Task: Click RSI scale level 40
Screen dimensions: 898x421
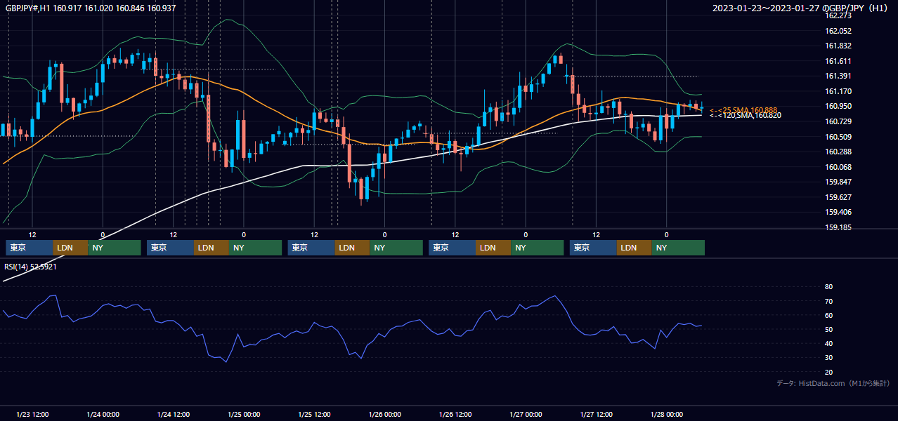Action: pos(828,343)
